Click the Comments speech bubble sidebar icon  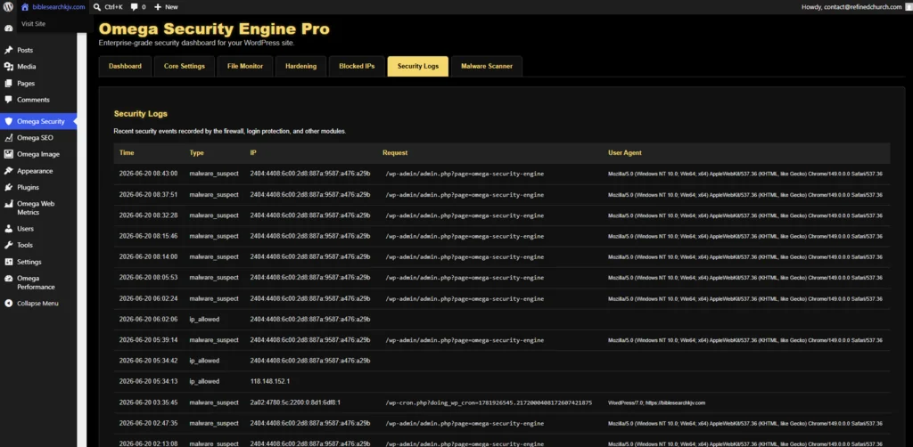(x=8, y=100)
